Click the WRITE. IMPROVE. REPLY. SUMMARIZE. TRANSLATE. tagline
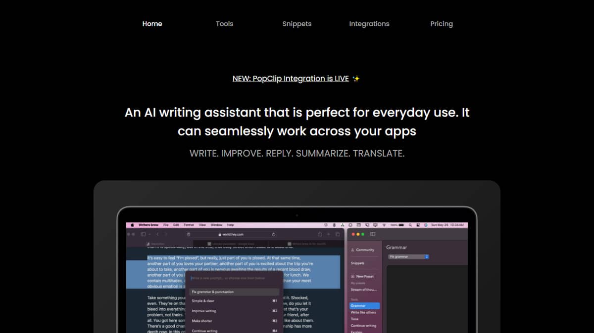The width and height of the screenshot is (594, 333). (297, 153)
